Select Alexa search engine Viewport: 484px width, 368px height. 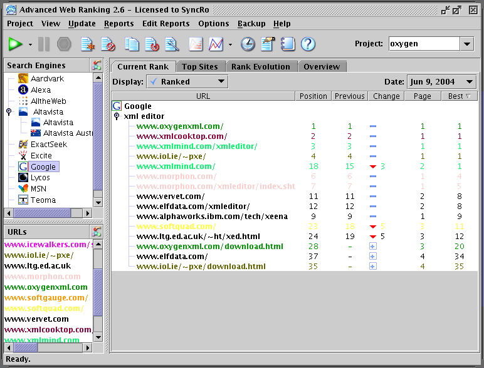pyautogui.click(x=34, y=89)
